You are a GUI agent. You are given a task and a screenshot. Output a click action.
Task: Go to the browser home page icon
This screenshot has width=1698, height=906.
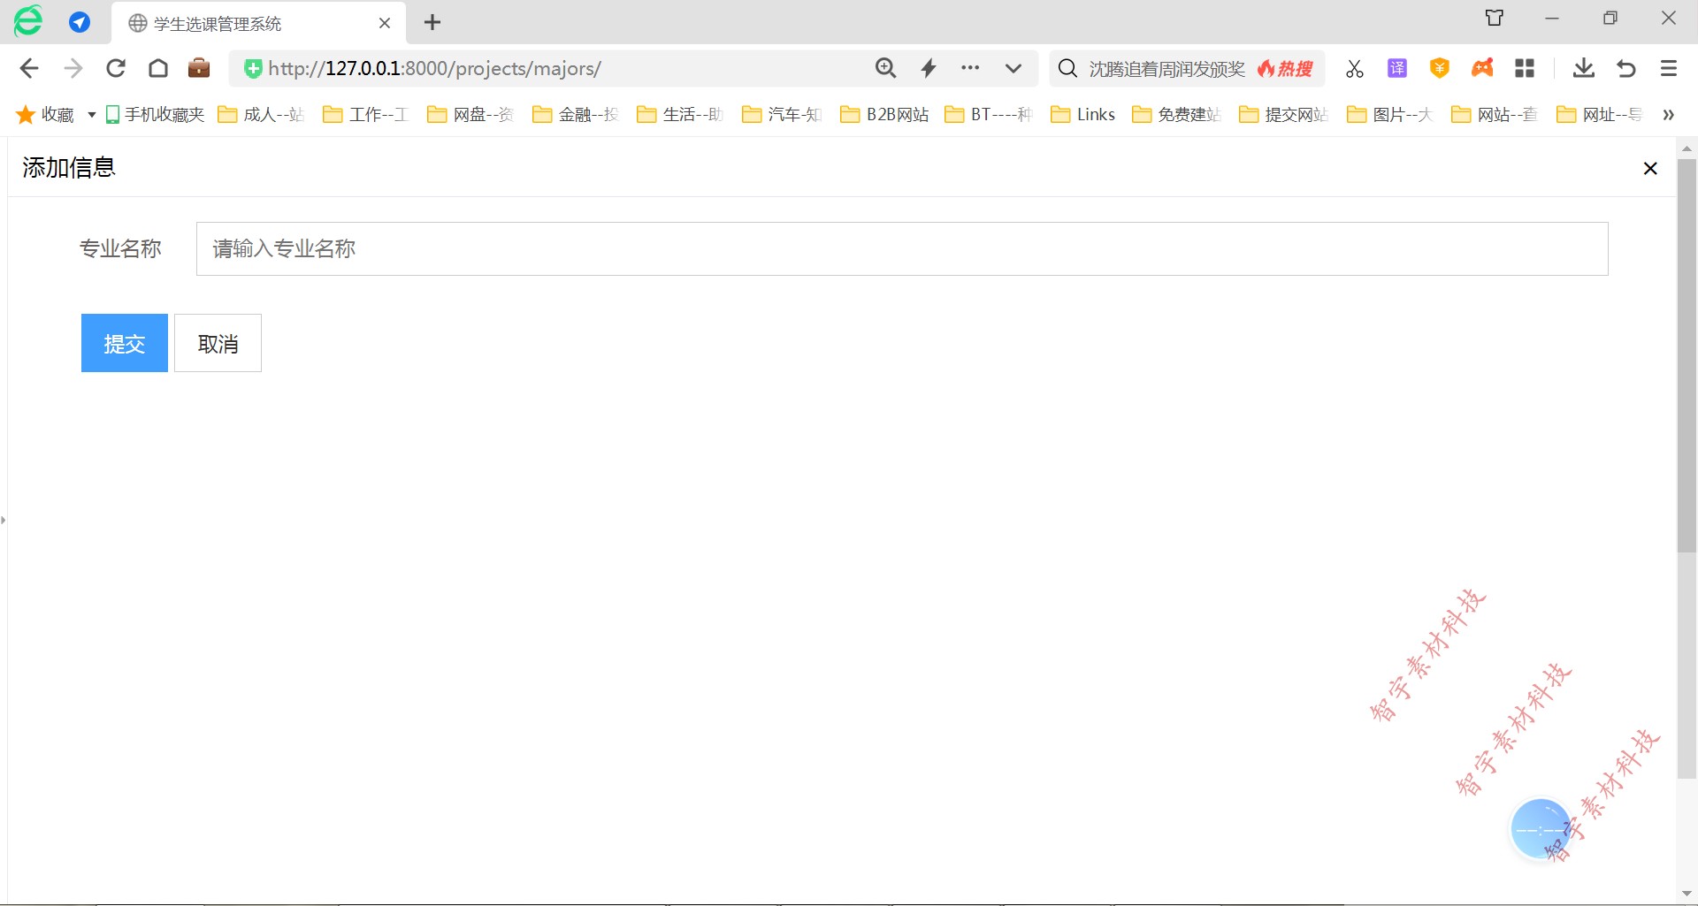click(158, 68)
